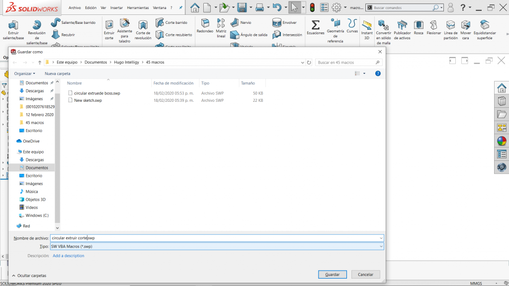Select Corte de revolución tool
The height and width of the screenshot is (286, 509).
coord(143,30)
